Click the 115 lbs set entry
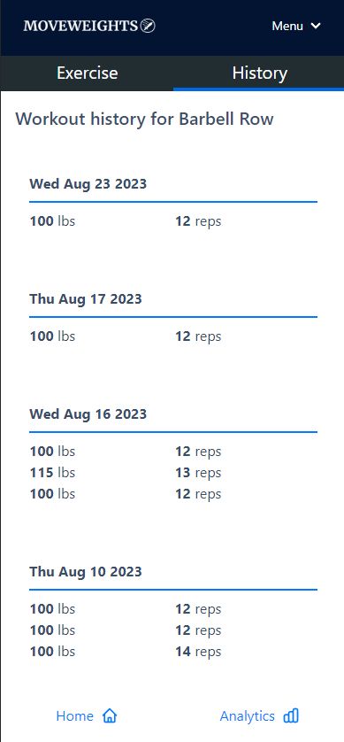344x742 pixels. point(52,473)
